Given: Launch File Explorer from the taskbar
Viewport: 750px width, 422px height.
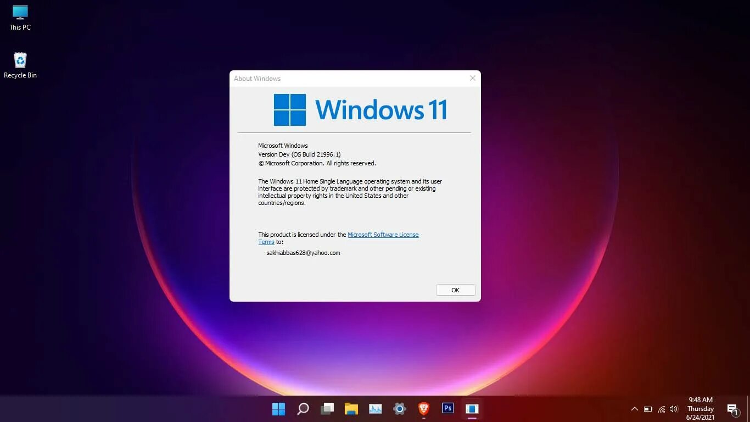Looking at the screenshot, I should [351, 409].
